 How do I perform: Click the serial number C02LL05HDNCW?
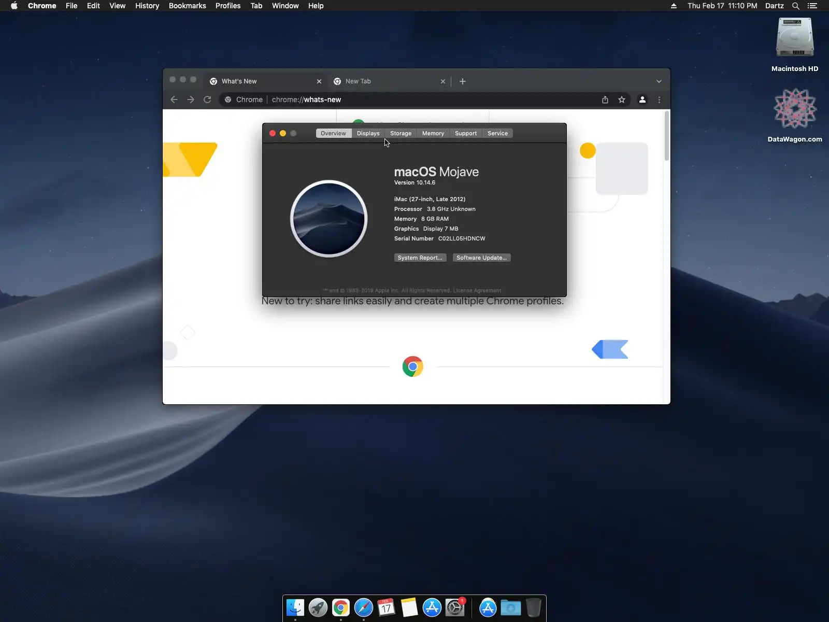click(462, 238)
